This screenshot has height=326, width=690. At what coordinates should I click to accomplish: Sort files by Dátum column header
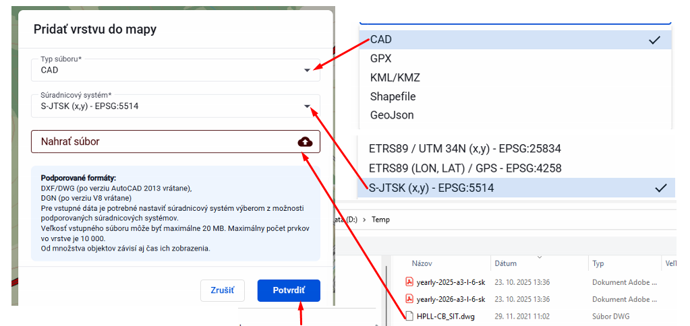click(x=506, y=263)
